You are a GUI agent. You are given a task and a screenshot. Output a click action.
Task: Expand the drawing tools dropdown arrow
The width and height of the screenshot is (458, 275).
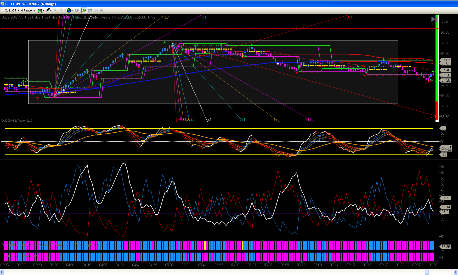click(51, 10)
